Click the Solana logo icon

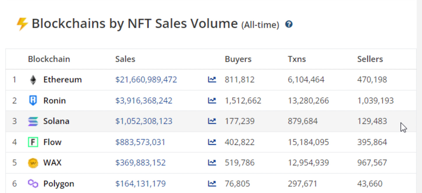point(33,121)
